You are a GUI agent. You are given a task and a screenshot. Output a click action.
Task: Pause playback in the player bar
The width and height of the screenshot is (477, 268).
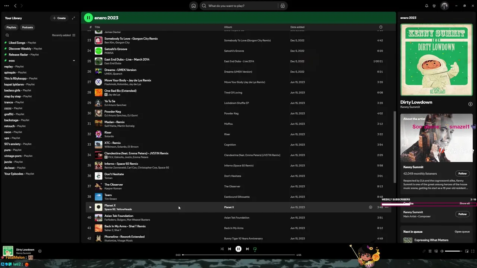point(238,249)
